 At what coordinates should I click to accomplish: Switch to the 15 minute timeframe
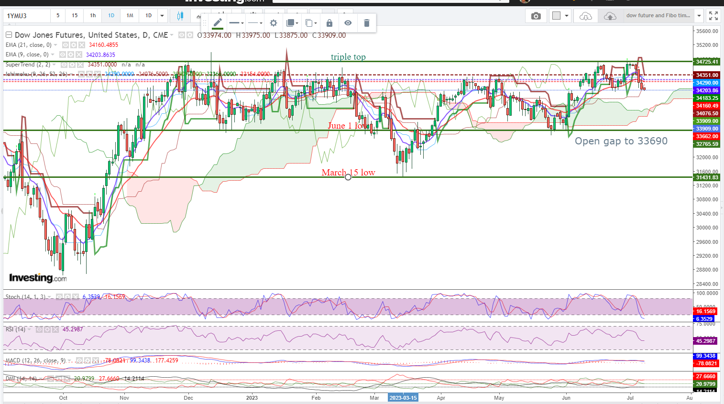(75, 16)
